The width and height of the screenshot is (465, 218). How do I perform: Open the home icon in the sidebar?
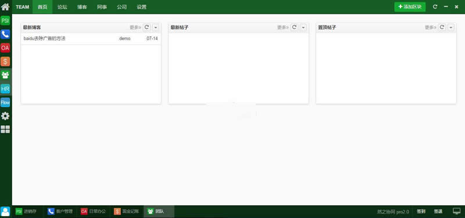(x=5, y=6)
